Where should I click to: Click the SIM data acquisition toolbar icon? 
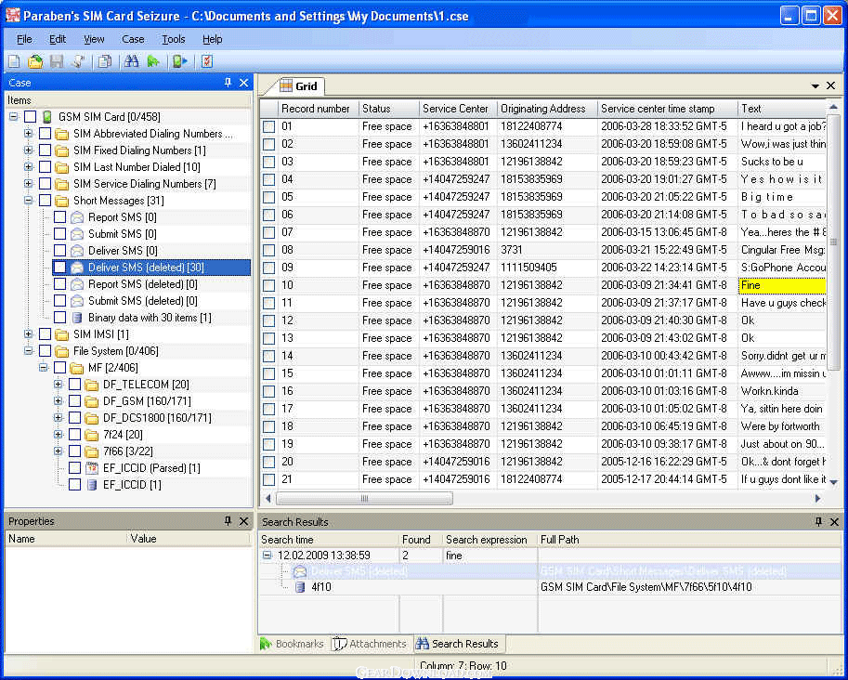tap(179, 61)
